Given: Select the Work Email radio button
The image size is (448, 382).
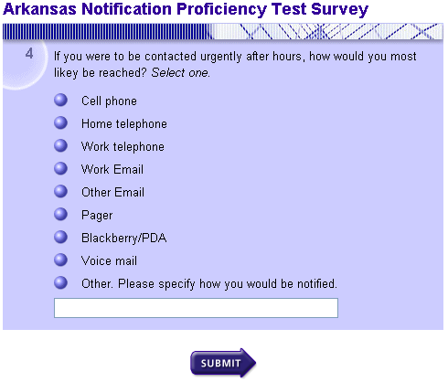Looking at the screenshot, I should [60, 168].
